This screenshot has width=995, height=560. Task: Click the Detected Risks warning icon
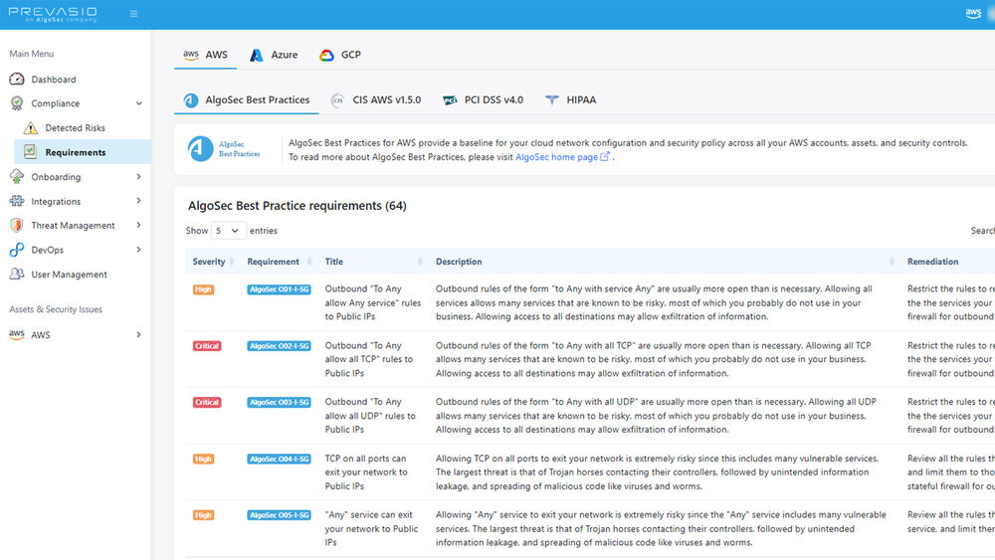pos(31,128)
